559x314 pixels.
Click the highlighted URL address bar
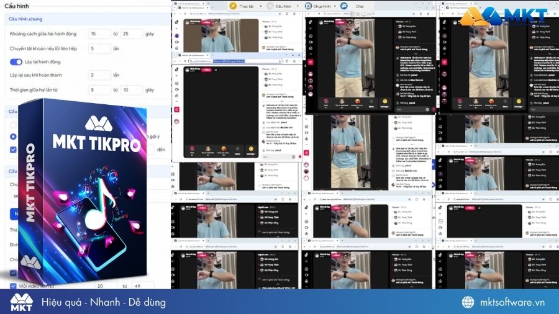click(x=235, y=61)
